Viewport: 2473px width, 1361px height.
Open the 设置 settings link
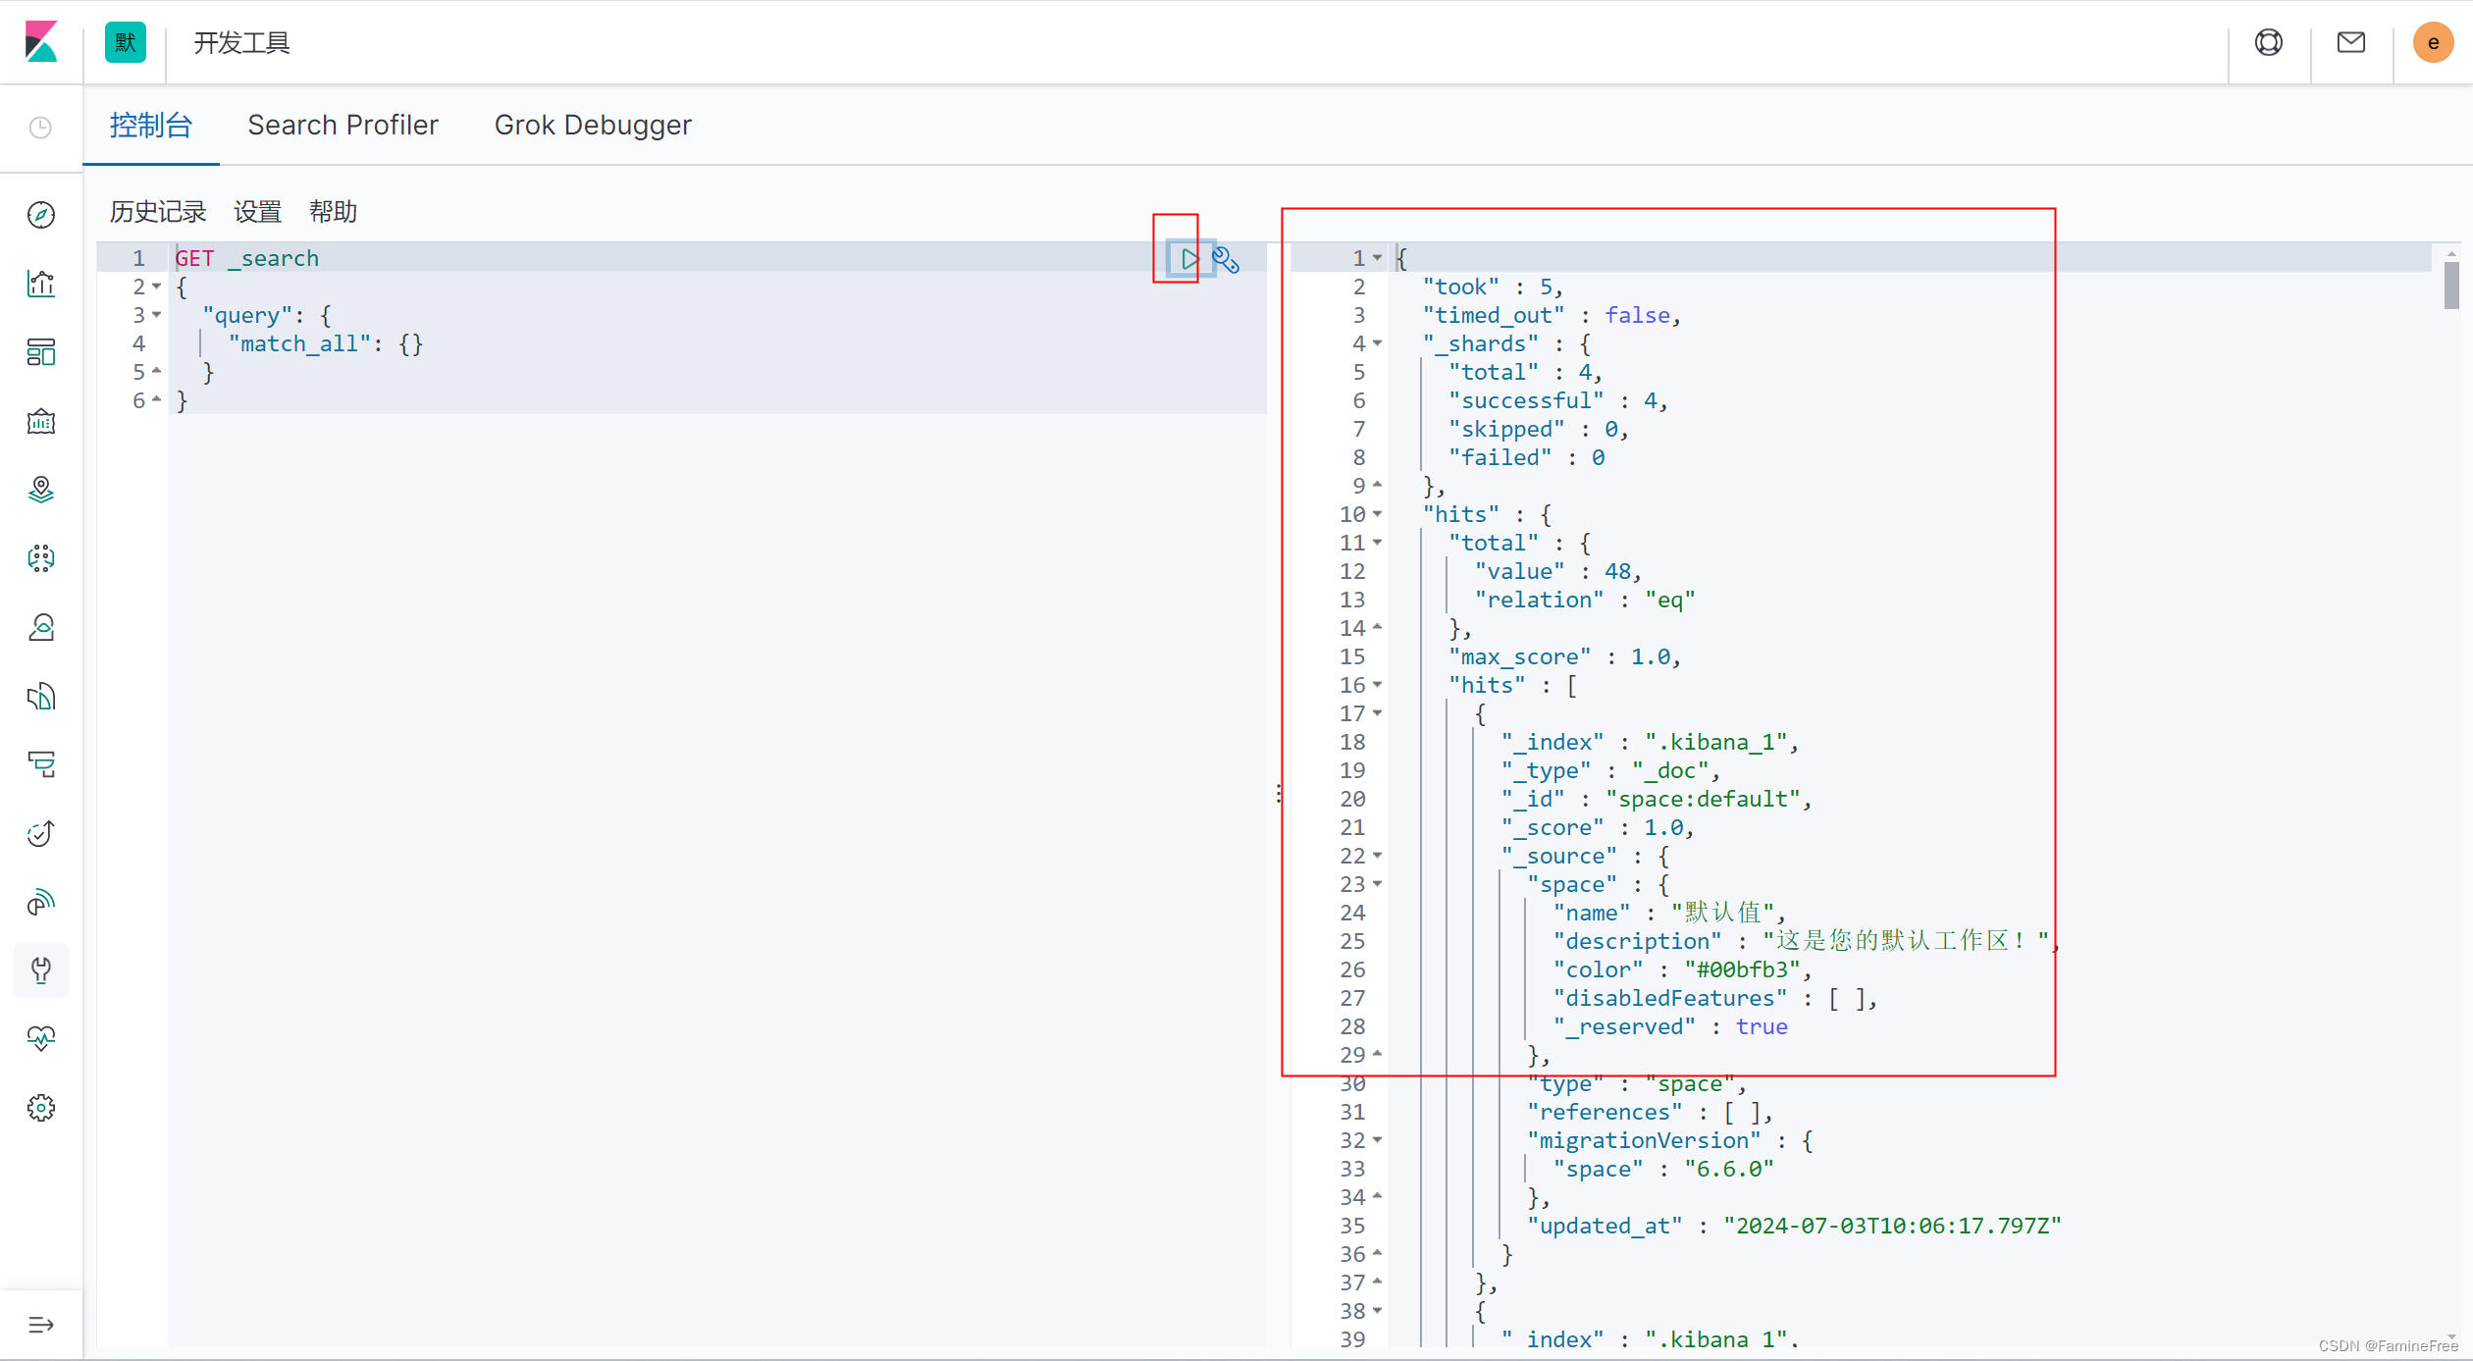click(257, 212)
